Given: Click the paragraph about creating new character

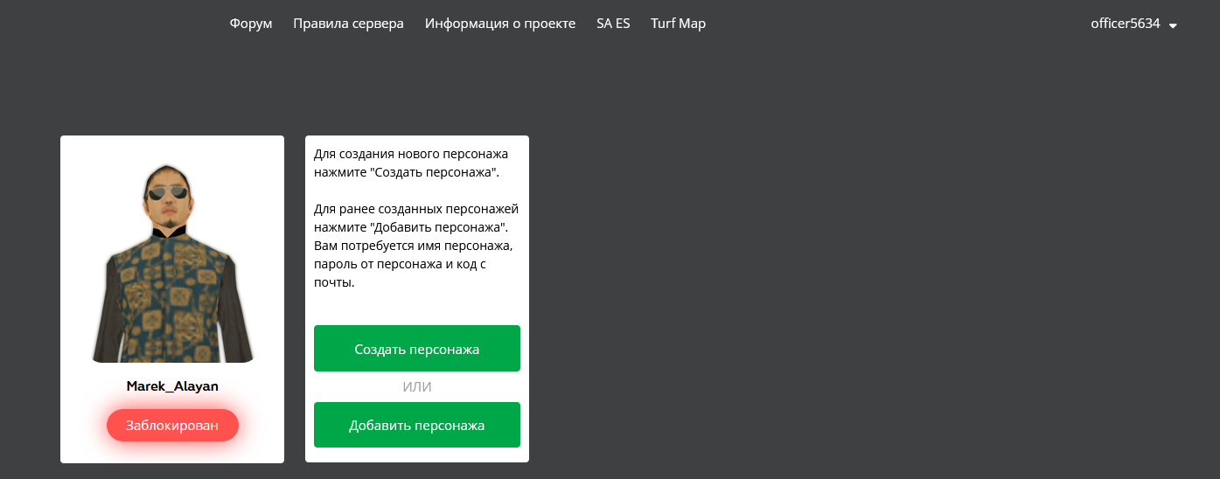Looking at the screenshot, I should [410, 163].
